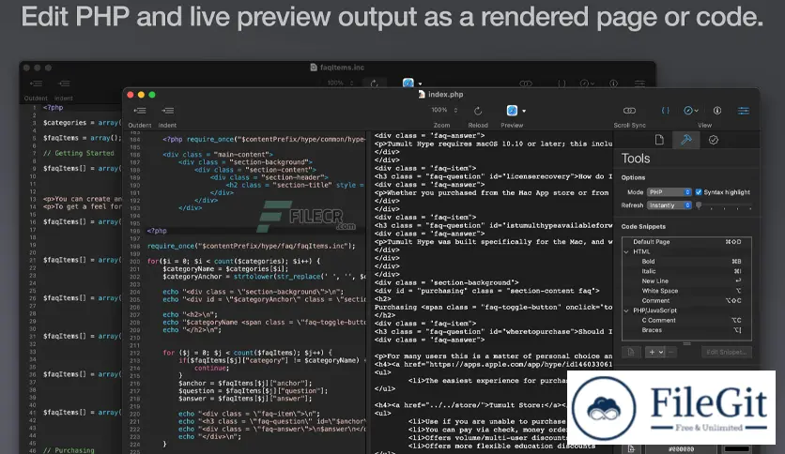Click the #000000 color value field

tap(681, 449)
